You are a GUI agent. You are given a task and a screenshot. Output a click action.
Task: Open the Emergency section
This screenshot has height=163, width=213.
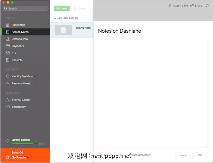coord(25,107)
